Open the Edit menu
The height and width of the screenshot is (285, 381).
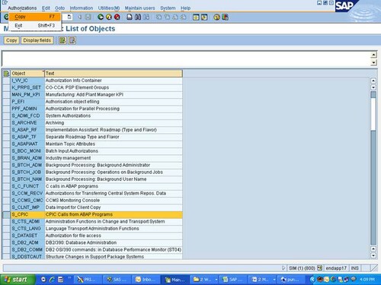click(x=46, y=8)
